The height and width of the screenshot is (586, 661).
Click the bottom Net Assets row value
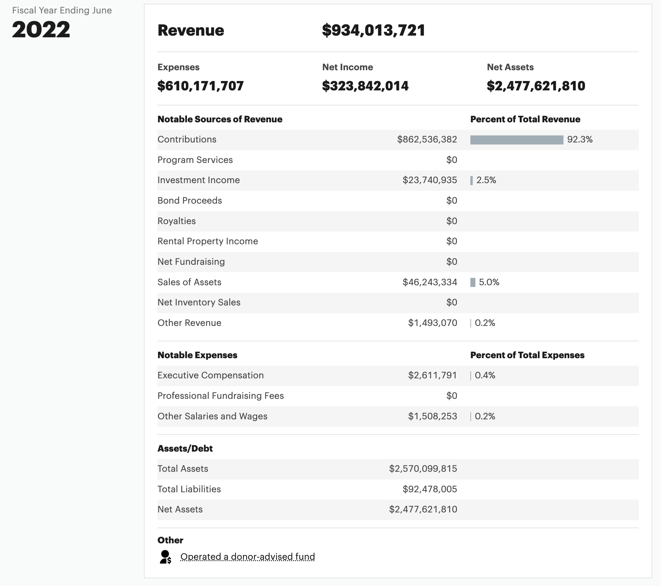[x=423, y=509]
